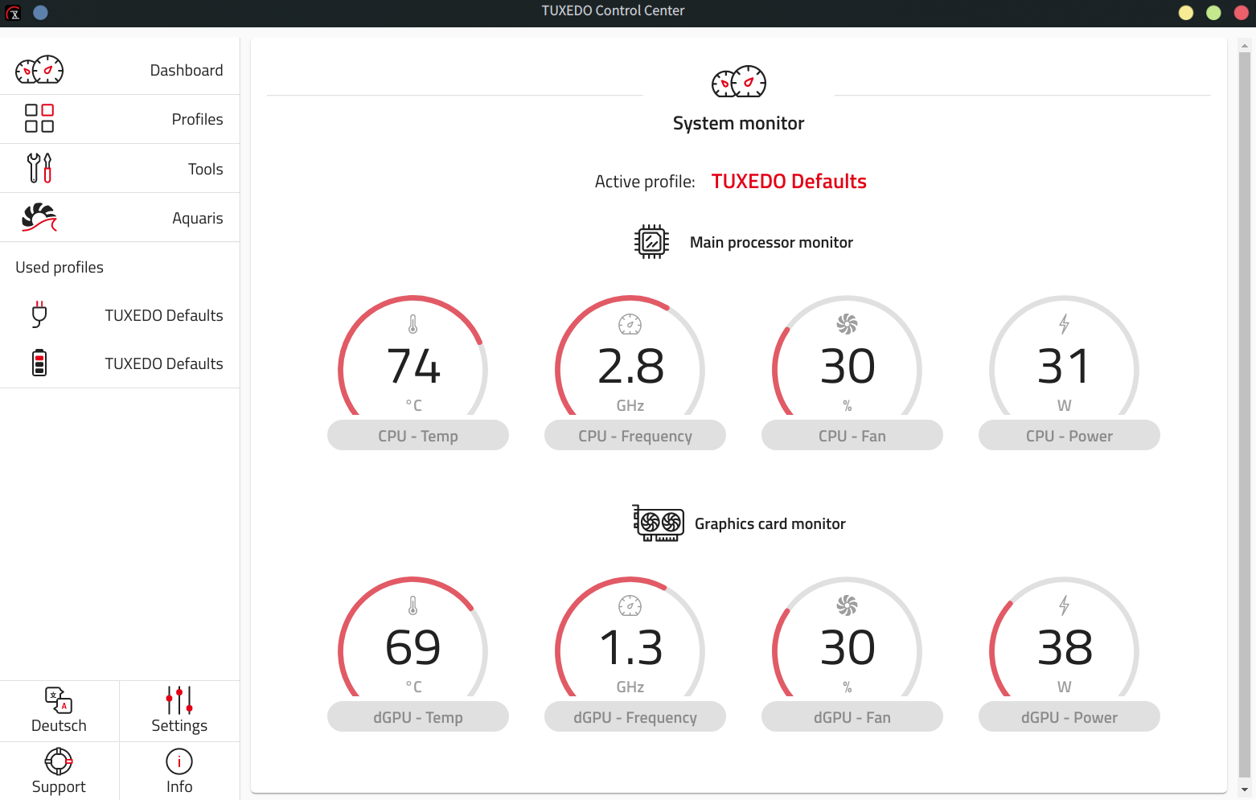Viewport: 1256px width, 800px height.
Task: Click the Tools wrench and screwdriver icon
Action: [39, 168]
